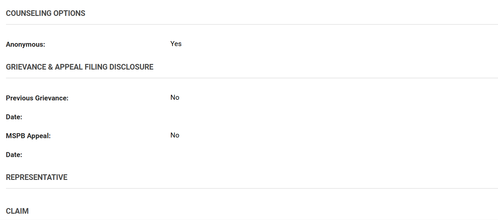498x220 pixels.
Task: Click the Date label below Previous Grievance
Action: point(14,117)
